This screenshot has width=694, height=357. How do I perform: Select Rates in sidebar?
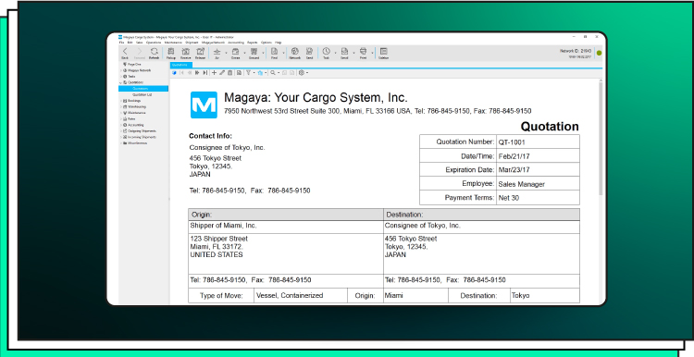[131, 119]
